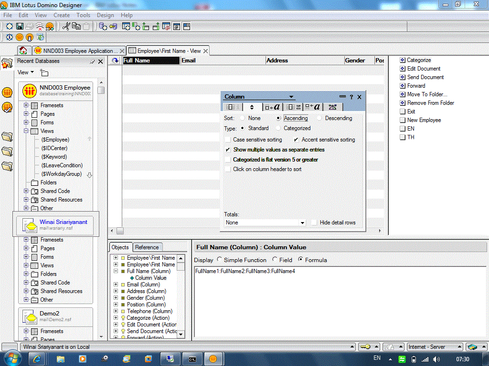Viewport: 489px width, 366px height.
Task: Open the Tools menu
Action: coord(83,15)
